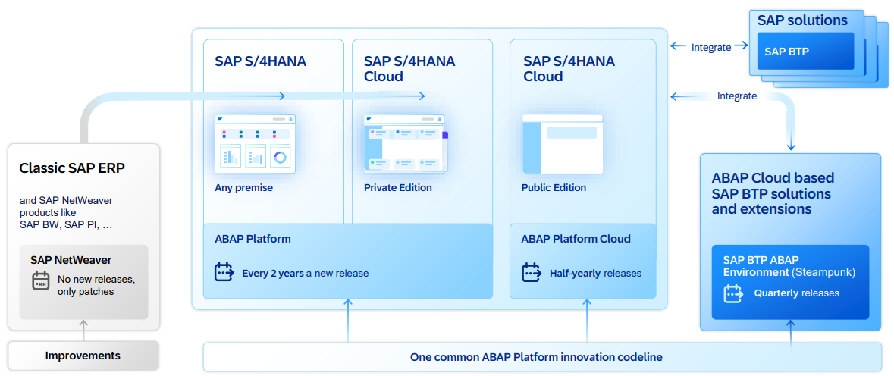Click the calendar icon next to 'Quarterly releases'
Image resolution: width=894 pixels, height=376 pixels.
click(732, 293)
